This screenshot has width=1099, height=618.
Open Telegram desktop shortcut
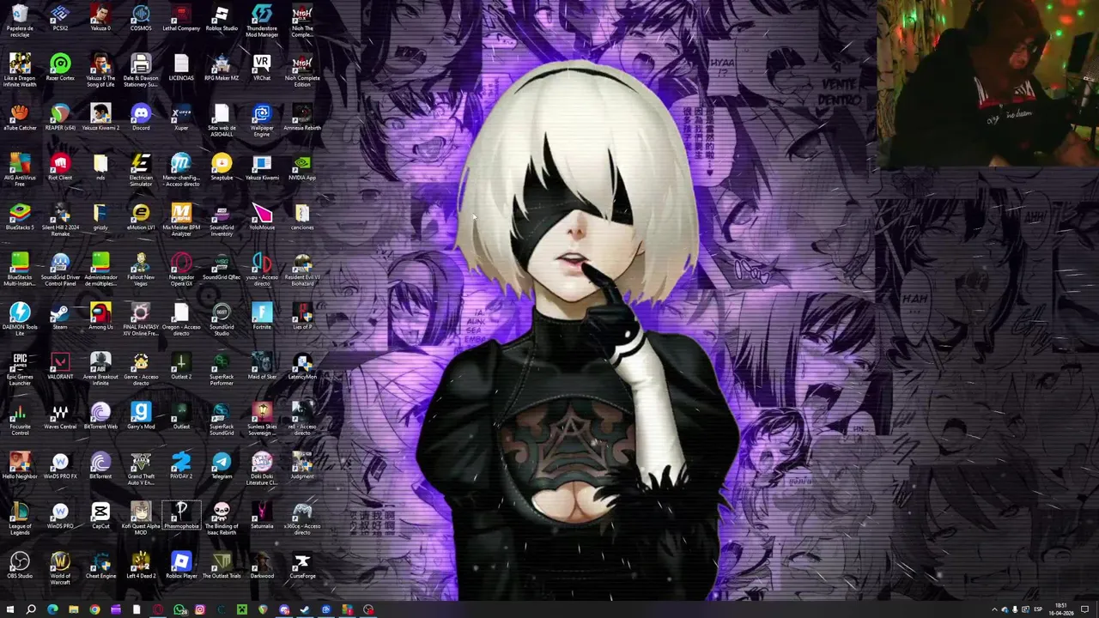click(222, 466)
